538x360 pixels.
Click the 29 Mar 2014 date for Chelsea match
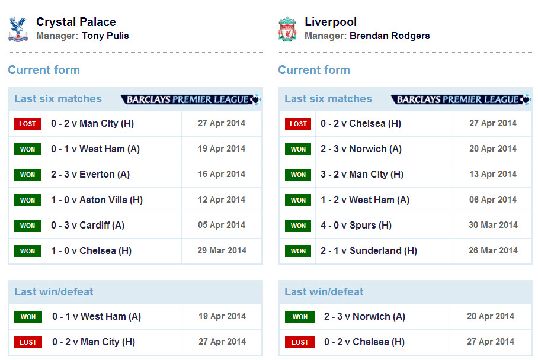[x=222, y=250]
